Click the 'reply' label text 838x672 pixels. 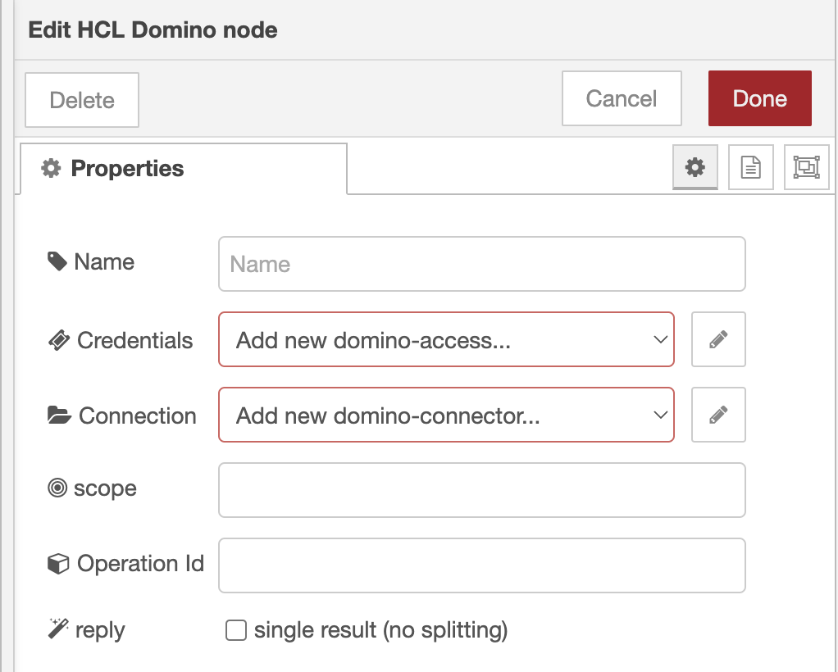tap(100, 631)
